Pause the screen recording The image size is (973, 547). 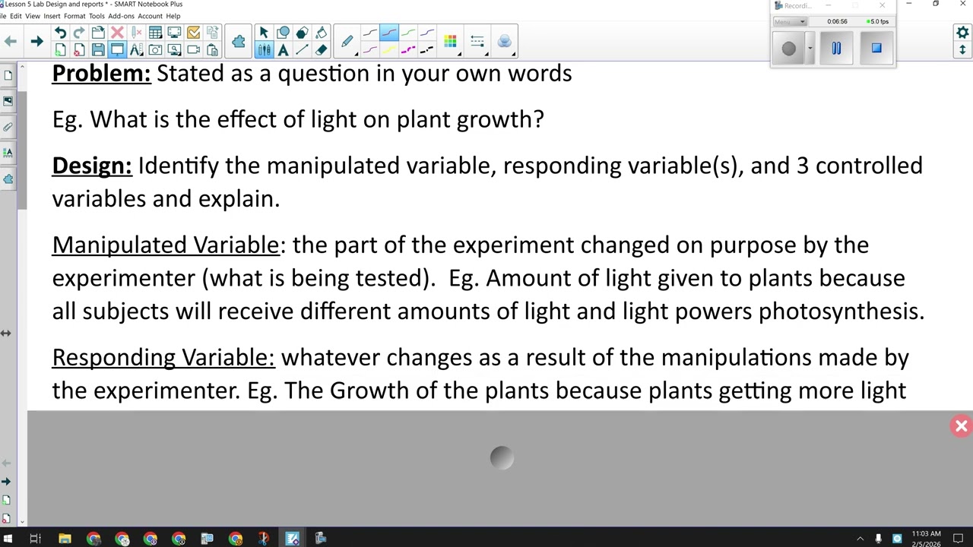pyautogui.click(x=836, y=49)
